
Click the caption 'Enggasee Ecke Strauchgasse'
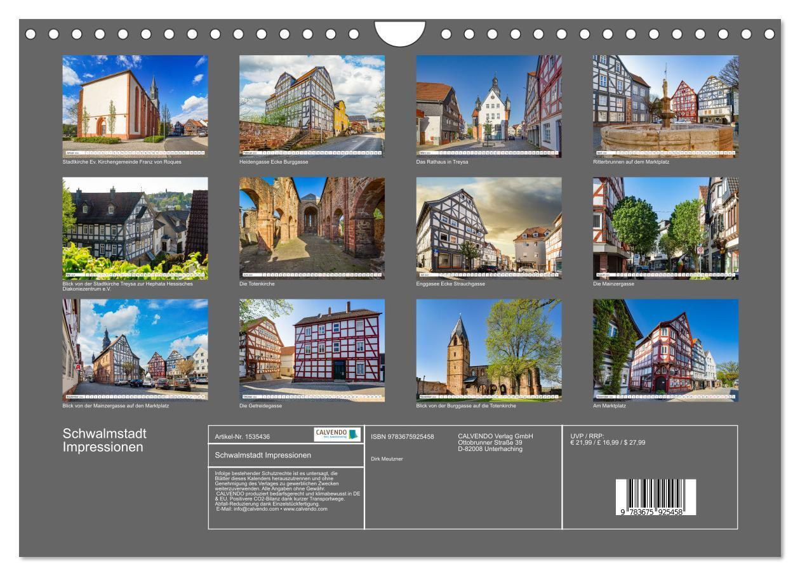point(451,284)
